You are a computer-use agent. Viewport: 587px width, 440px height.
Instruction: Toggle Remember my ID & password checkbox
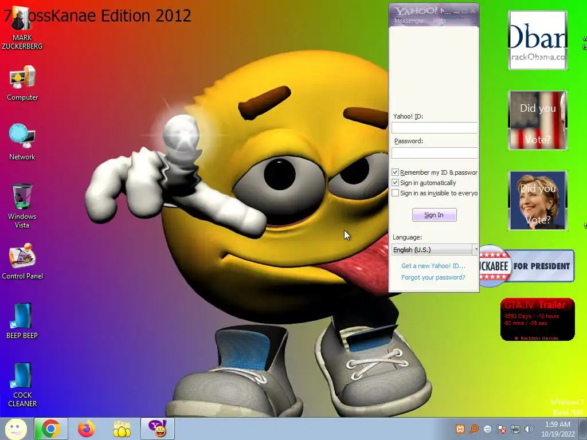pyautogui.click(x=395, y=172)
